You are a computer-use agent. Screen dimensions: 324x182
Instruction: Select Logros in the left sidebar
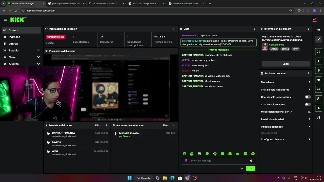click(x=22, y=44)
